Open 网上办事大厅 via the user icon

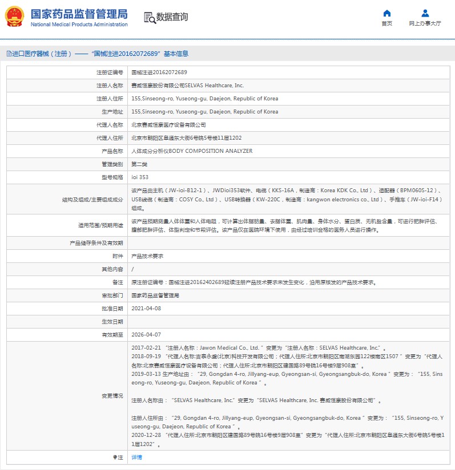pyautogui.click(x=425, y=13)
